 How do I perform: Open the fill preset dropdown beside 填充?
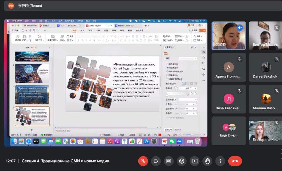(x=188, y=58)
